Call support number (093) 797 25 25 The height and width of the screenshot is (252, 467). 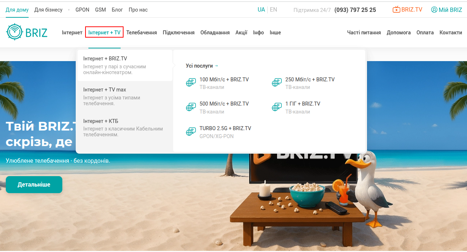click(355, 10)
